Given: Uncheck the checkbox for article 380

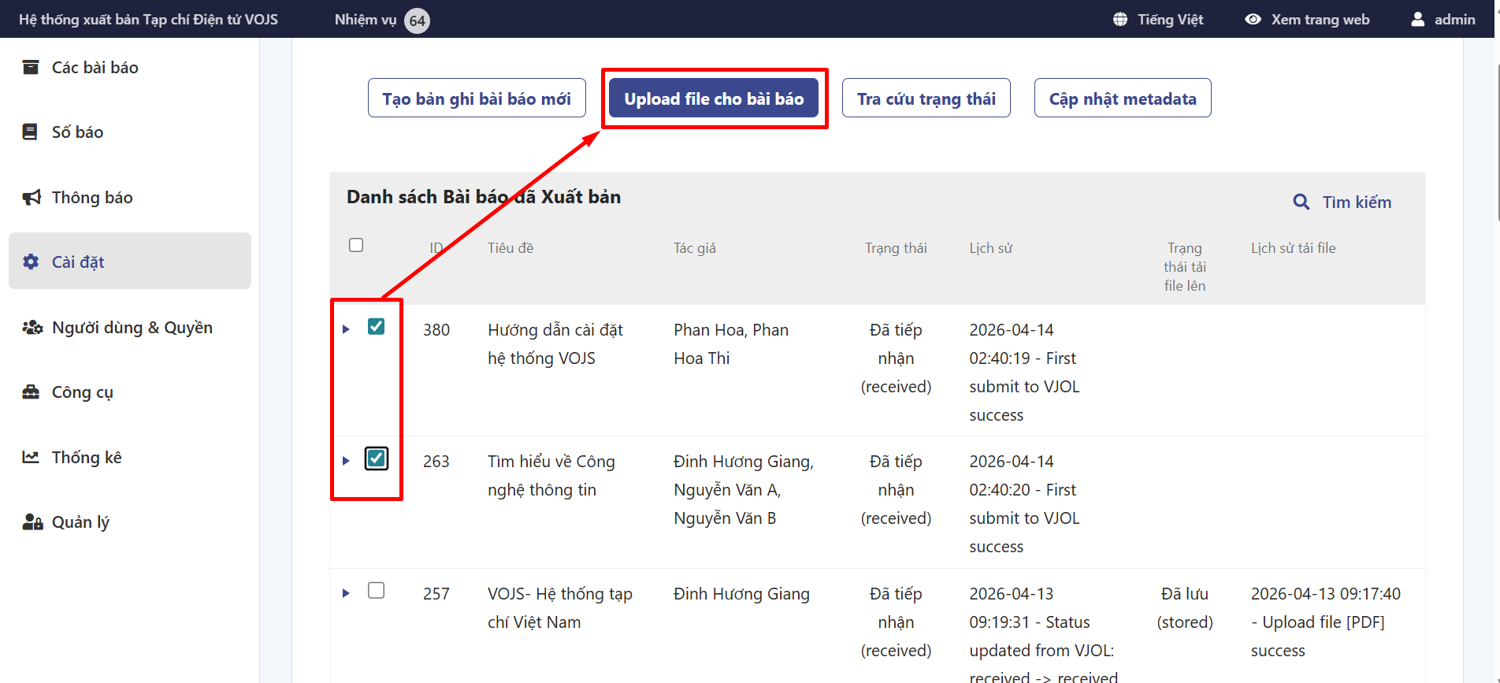Looking at the screenshot, I should pyautogui.click(x=376, y=326).
